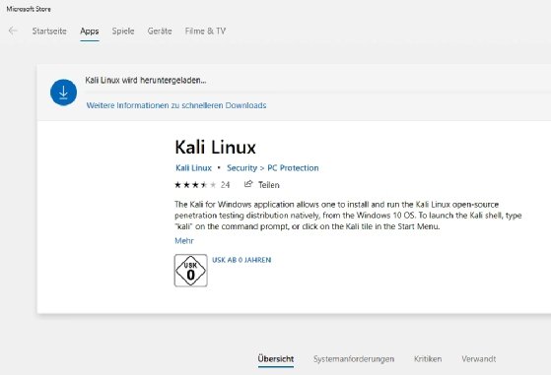Image resolution: width=551 pixels, height=375 pixels.
Task: Click the Kali Linux app title
Action: pyautogui.click(x=216, y=147)
